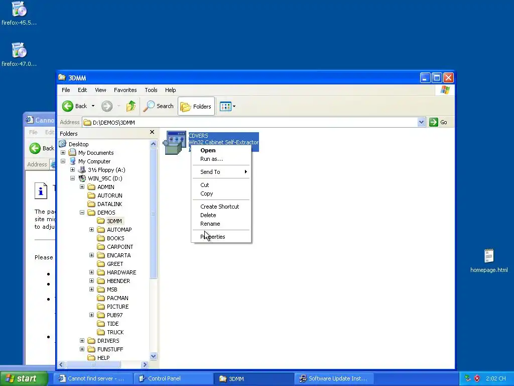This screenshot has width=514, height=386.
Task: Choose Rename from the context menu
Action: [221, 224]
